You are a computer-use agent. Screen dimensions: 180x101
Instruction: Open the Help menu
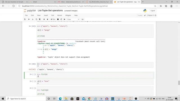click(76, 15)
